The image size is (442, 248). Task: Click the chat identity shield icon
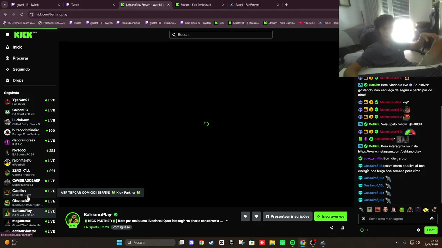[x=363, y=219]
